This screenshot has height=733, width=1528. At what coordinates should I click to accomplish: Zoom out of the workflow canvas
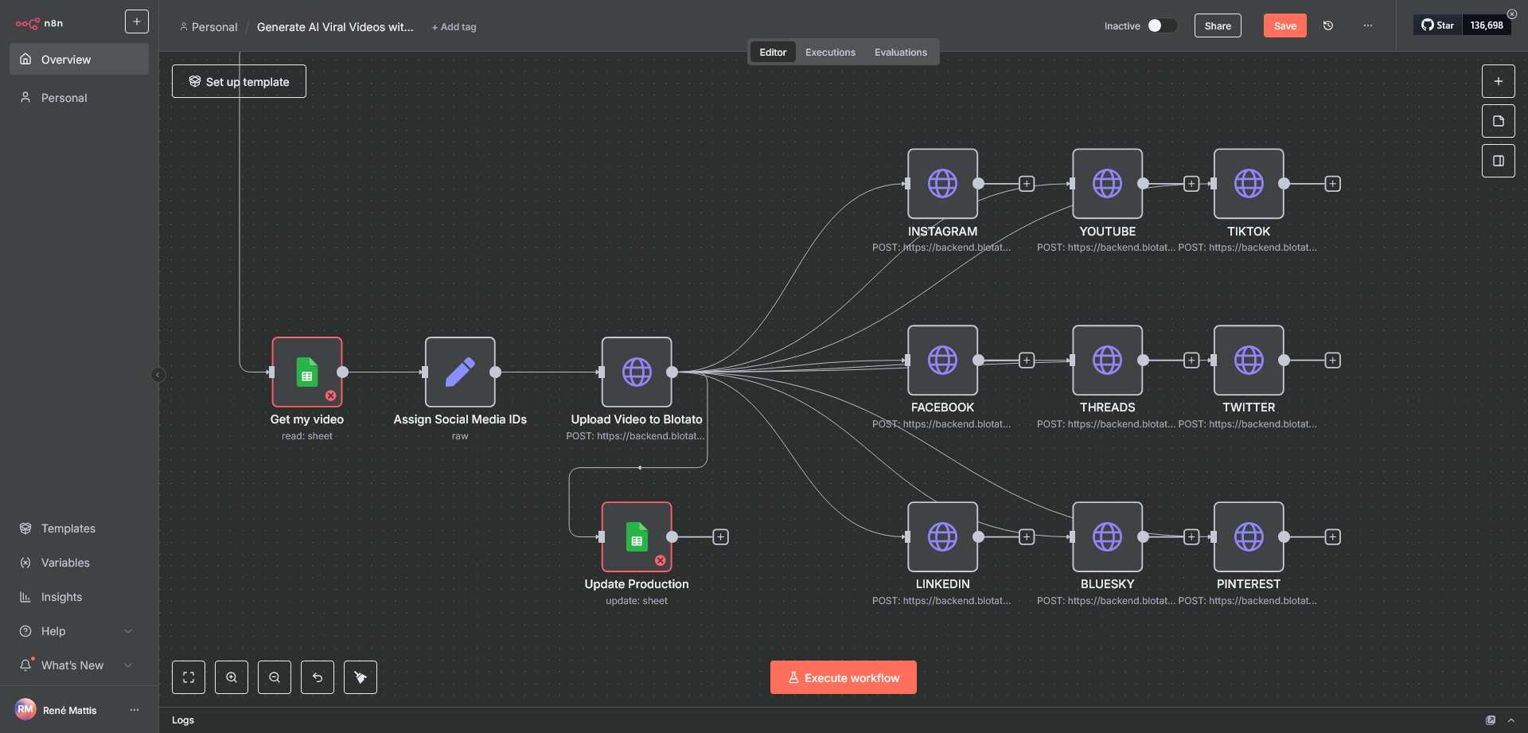[x=275, y=676]
